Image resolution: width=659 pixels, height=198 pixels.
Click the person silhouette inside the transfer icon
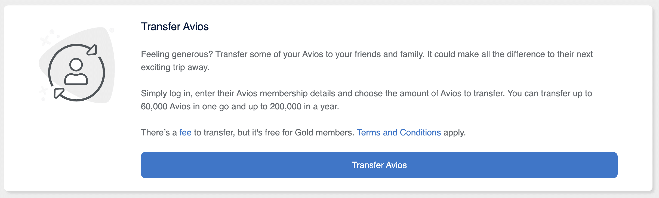[76, 72]
